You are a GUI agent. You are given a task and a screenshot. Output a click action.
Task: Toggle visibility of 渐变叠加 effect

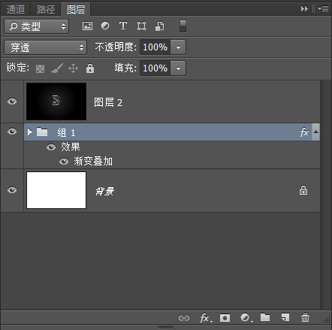(x=64, y=162)
